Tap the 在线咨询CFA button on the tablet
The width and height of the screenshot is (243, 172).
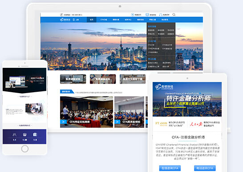point(170,168)
